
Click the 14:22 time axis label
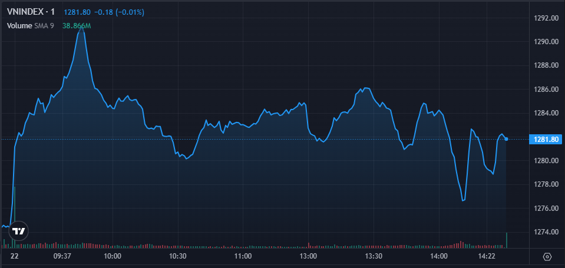point(486,256)
